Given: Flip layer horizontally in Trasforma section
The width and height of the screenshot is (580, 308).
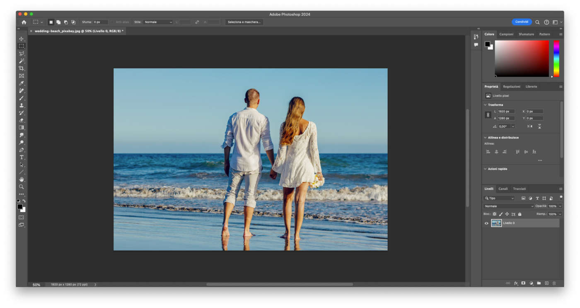Looking at the screenshot, I should point(530,127).
